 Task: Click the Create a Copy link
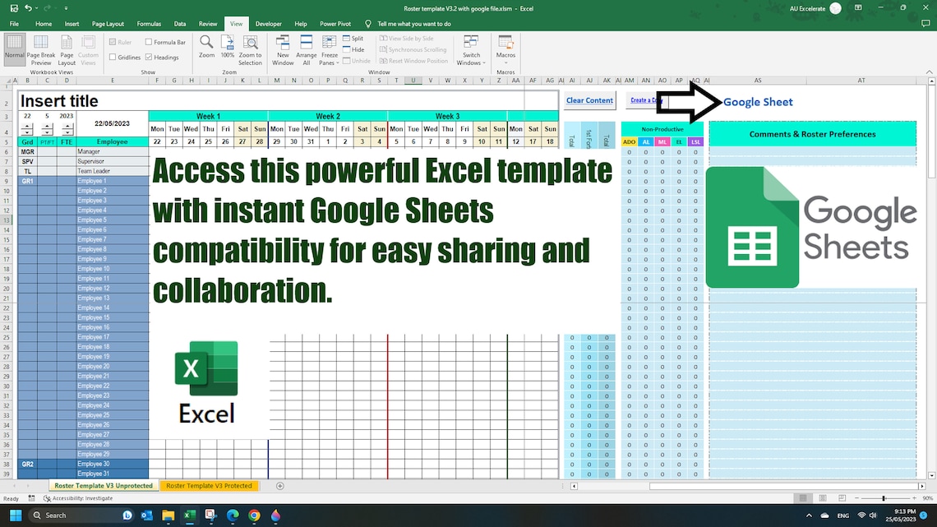tap(648, 99)
